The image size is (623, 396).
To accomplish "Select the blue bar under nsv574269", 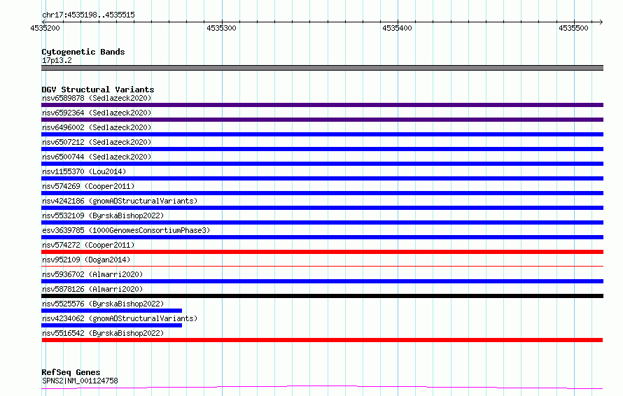I will coord(322,193).
